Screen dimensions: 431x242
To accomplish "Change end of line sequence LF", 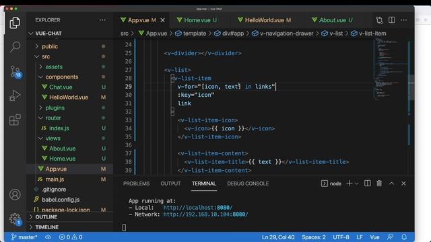I will [x=360, y=237].
